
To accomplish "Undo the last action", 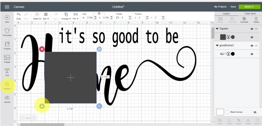I will tap(19, 16).
